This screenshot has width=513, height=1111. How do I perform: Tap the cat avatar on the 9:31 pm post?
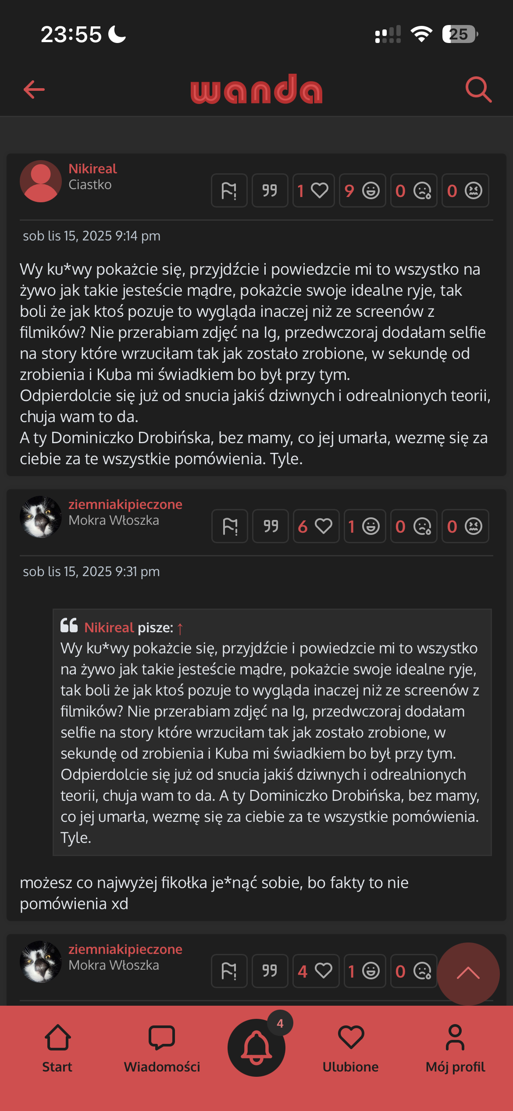[x=41, y=517]
